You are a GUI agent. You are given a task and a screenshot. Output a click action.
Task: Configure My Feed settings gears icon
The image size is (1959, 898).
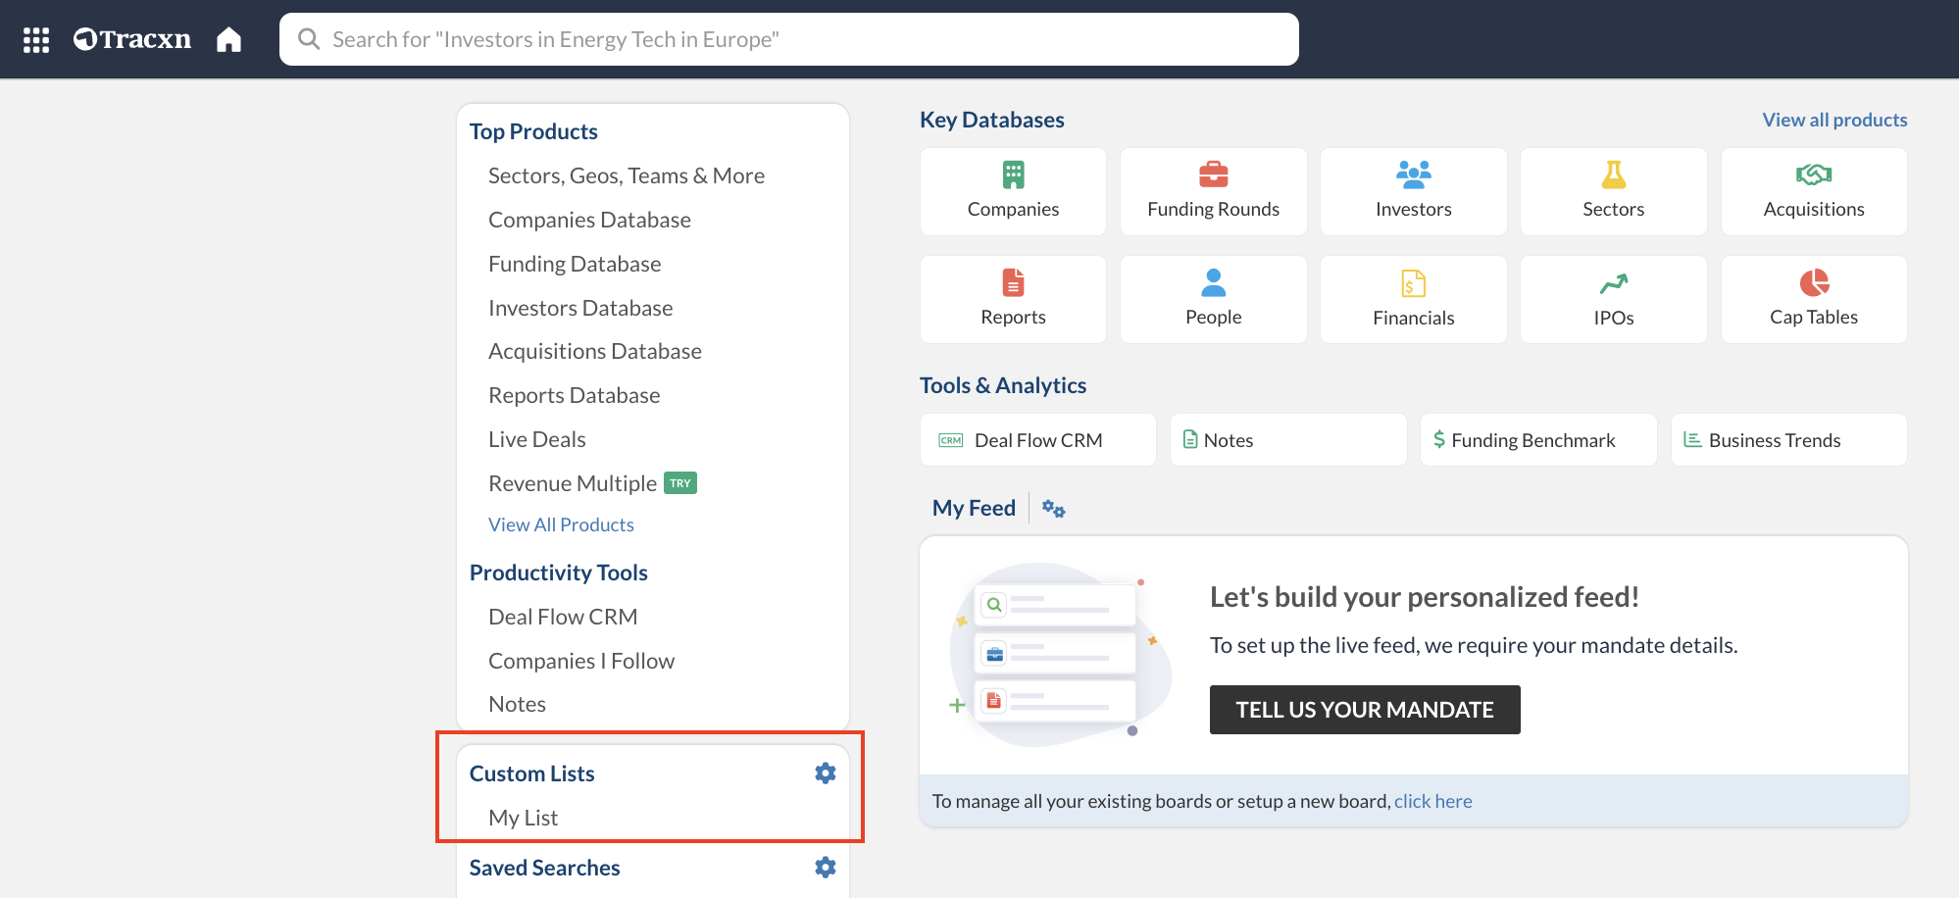[1053, 508]
